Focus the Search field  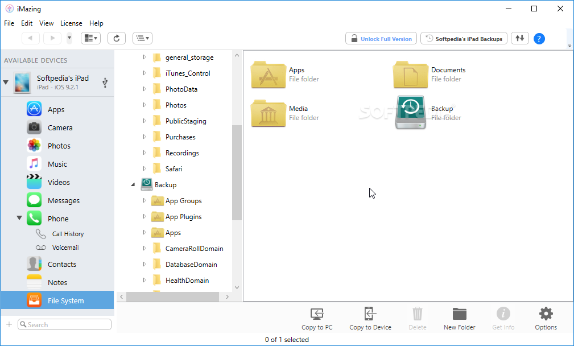(64, 324)
